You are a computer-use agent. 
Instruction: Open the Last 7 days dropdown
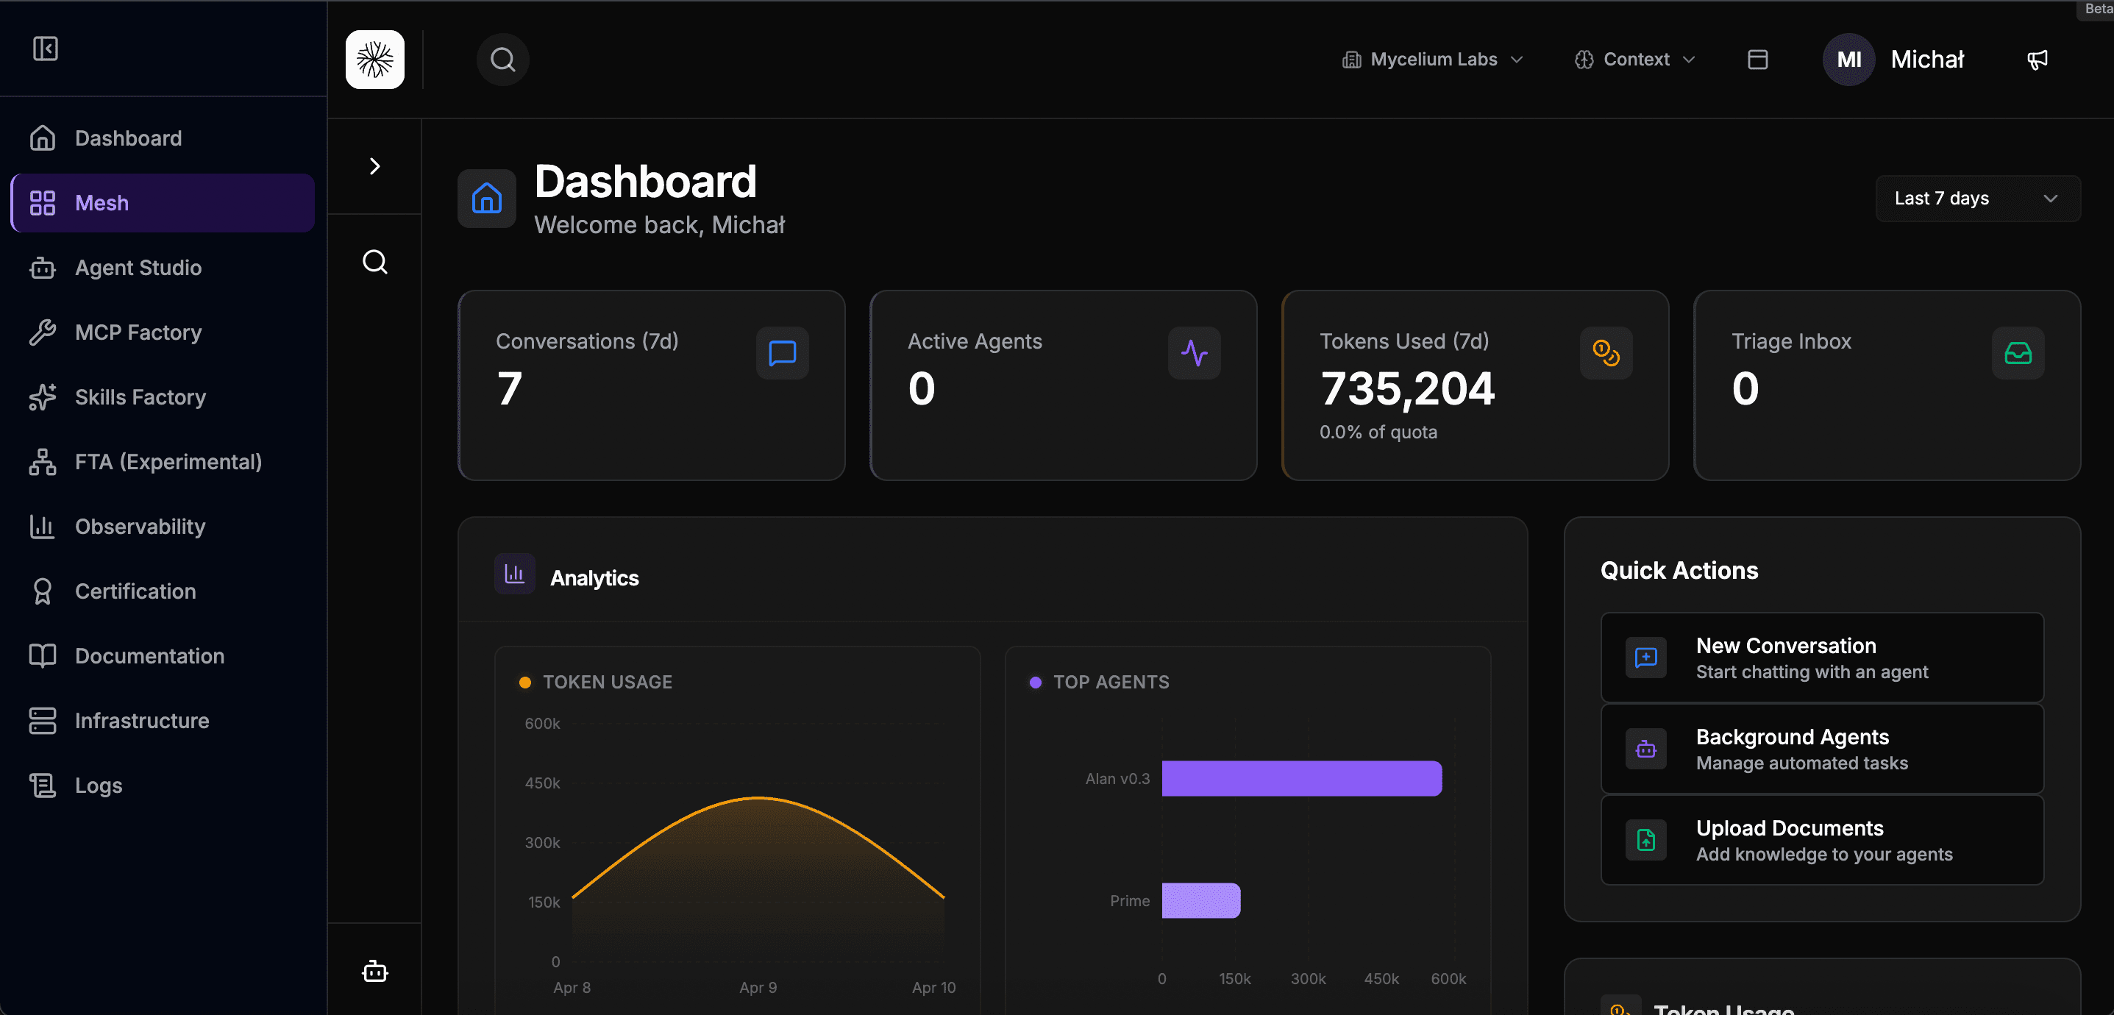click(x=1978, y=198)
